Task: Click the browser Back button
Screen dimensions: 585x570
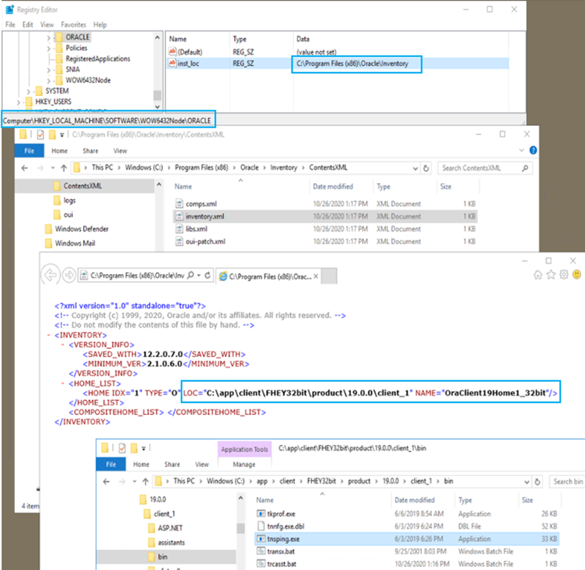Action: click(50, 275)
